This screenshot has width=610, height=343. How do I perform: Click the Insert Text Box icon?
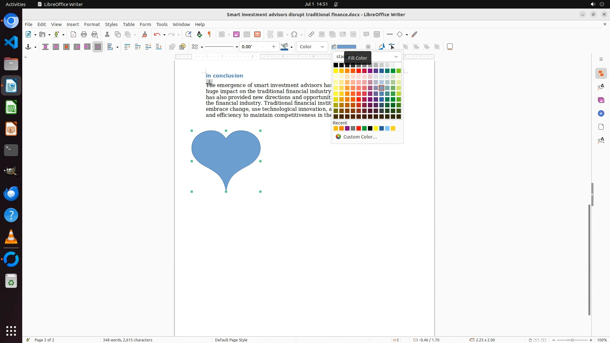click(x=257, y=35)
